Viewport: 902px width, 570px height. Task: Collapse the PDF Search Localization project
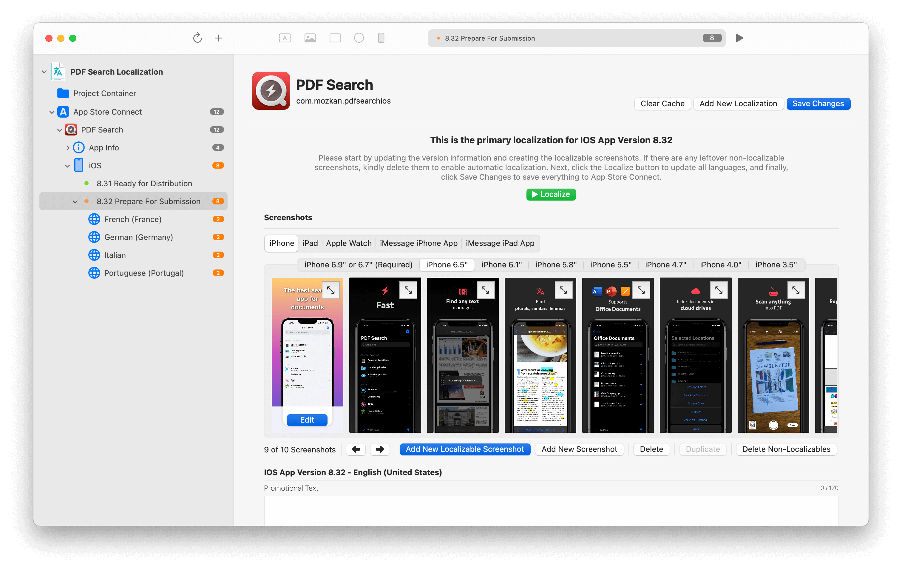click(x=44, y=72)
